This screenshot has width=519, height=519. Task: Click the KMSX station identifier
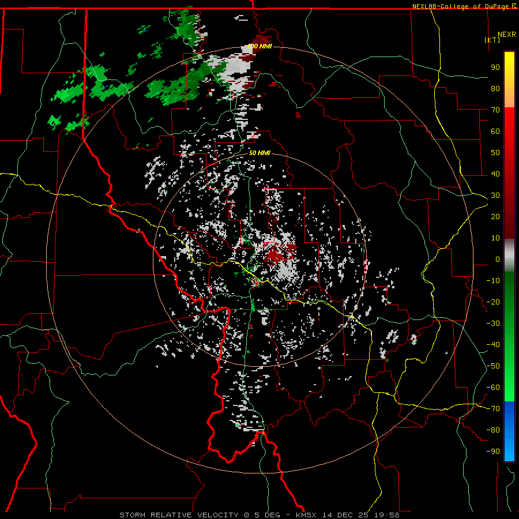[307, 515]
